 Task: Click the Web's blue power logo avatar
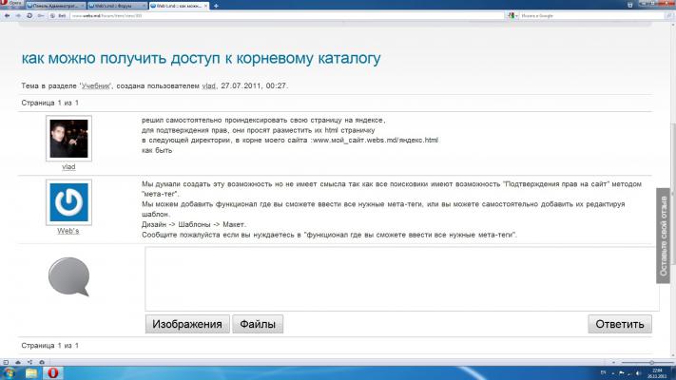(x=68, y=201)
